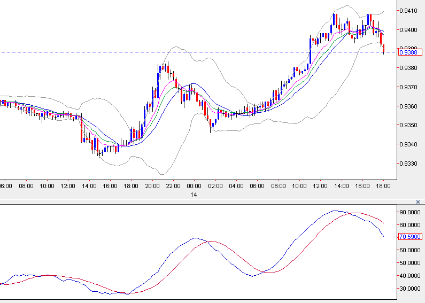Image resolution: width=425 pixels, height=303 pixels.
Task: Click the 90.0000 oscillator scale label
Action: [x=410, y=212]
